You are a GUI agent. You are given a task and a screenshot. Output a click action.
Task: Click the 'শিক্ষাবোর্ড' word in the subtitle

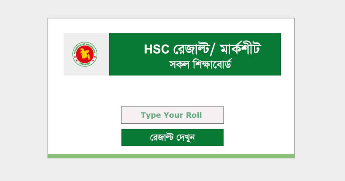pos(213,64)
